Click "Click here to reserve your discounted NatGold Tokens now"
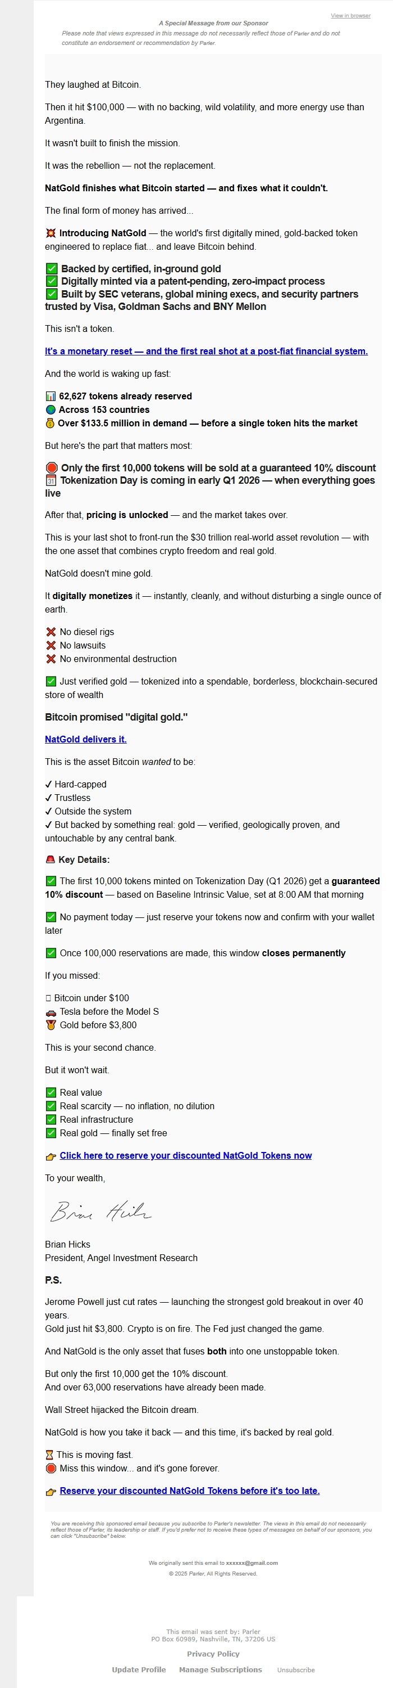Screen dimensions: 393x1688 click(186, 1155)
